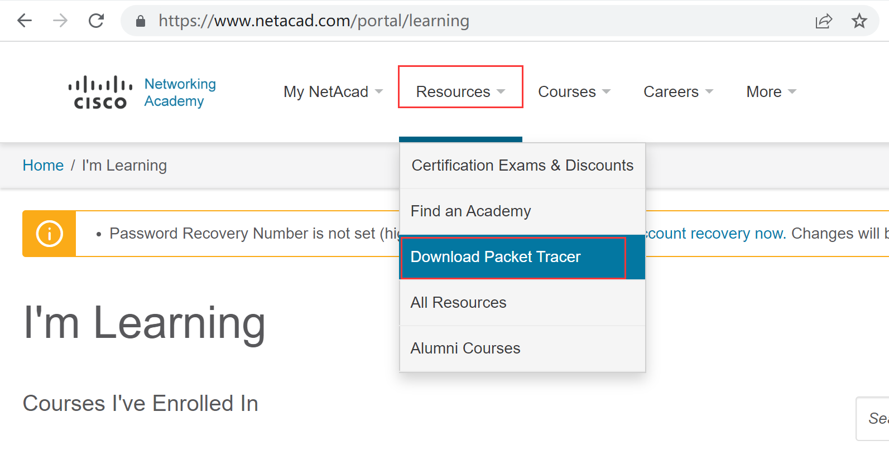Select Download Packet Tracer

click(496, 257)
